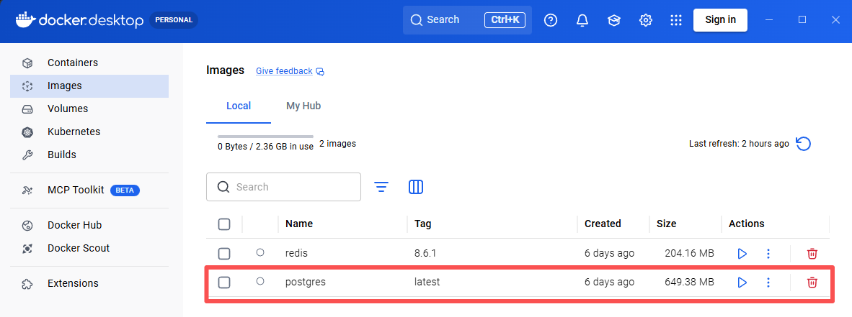Image resolution: width=852 pixels, height=317 pixels.
Task: Open the apps grid icon in header
Action: (x=676, y=20)
